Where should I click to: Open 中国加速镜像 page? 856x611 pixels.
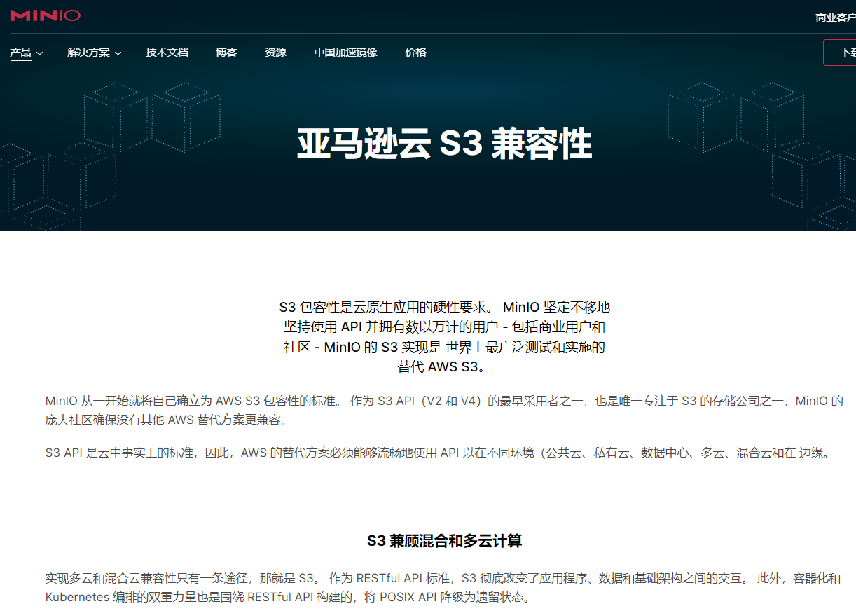click(x=345, y=53)
